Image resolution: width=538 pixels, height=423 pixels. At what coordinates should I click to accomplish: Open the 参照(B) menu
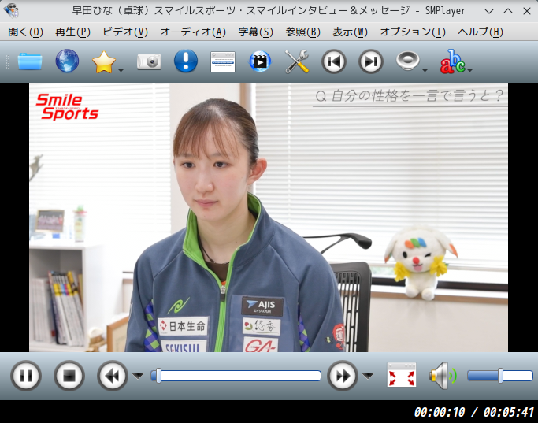[x=303, y=32]
